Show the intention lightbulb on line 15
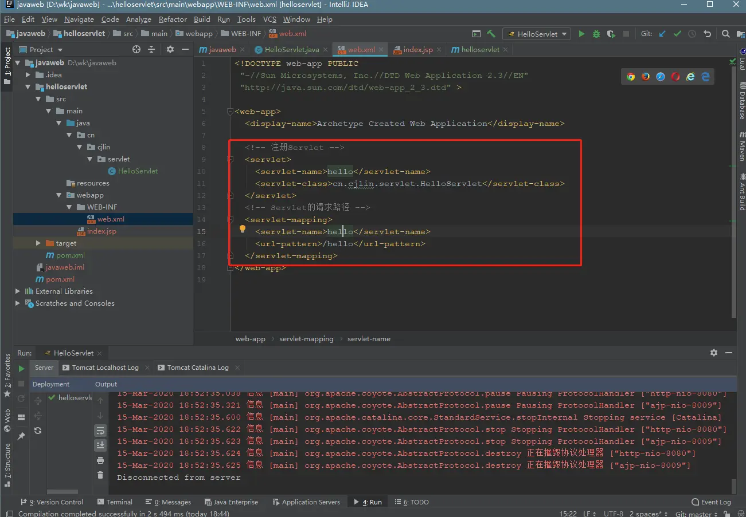 pos(243,229)
